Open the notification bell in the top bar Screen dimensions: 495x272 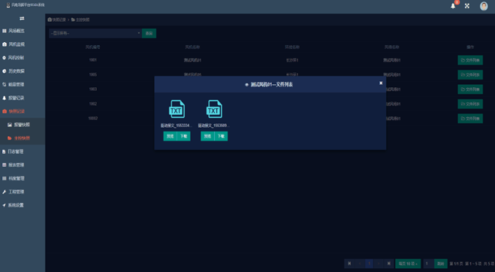453,6
